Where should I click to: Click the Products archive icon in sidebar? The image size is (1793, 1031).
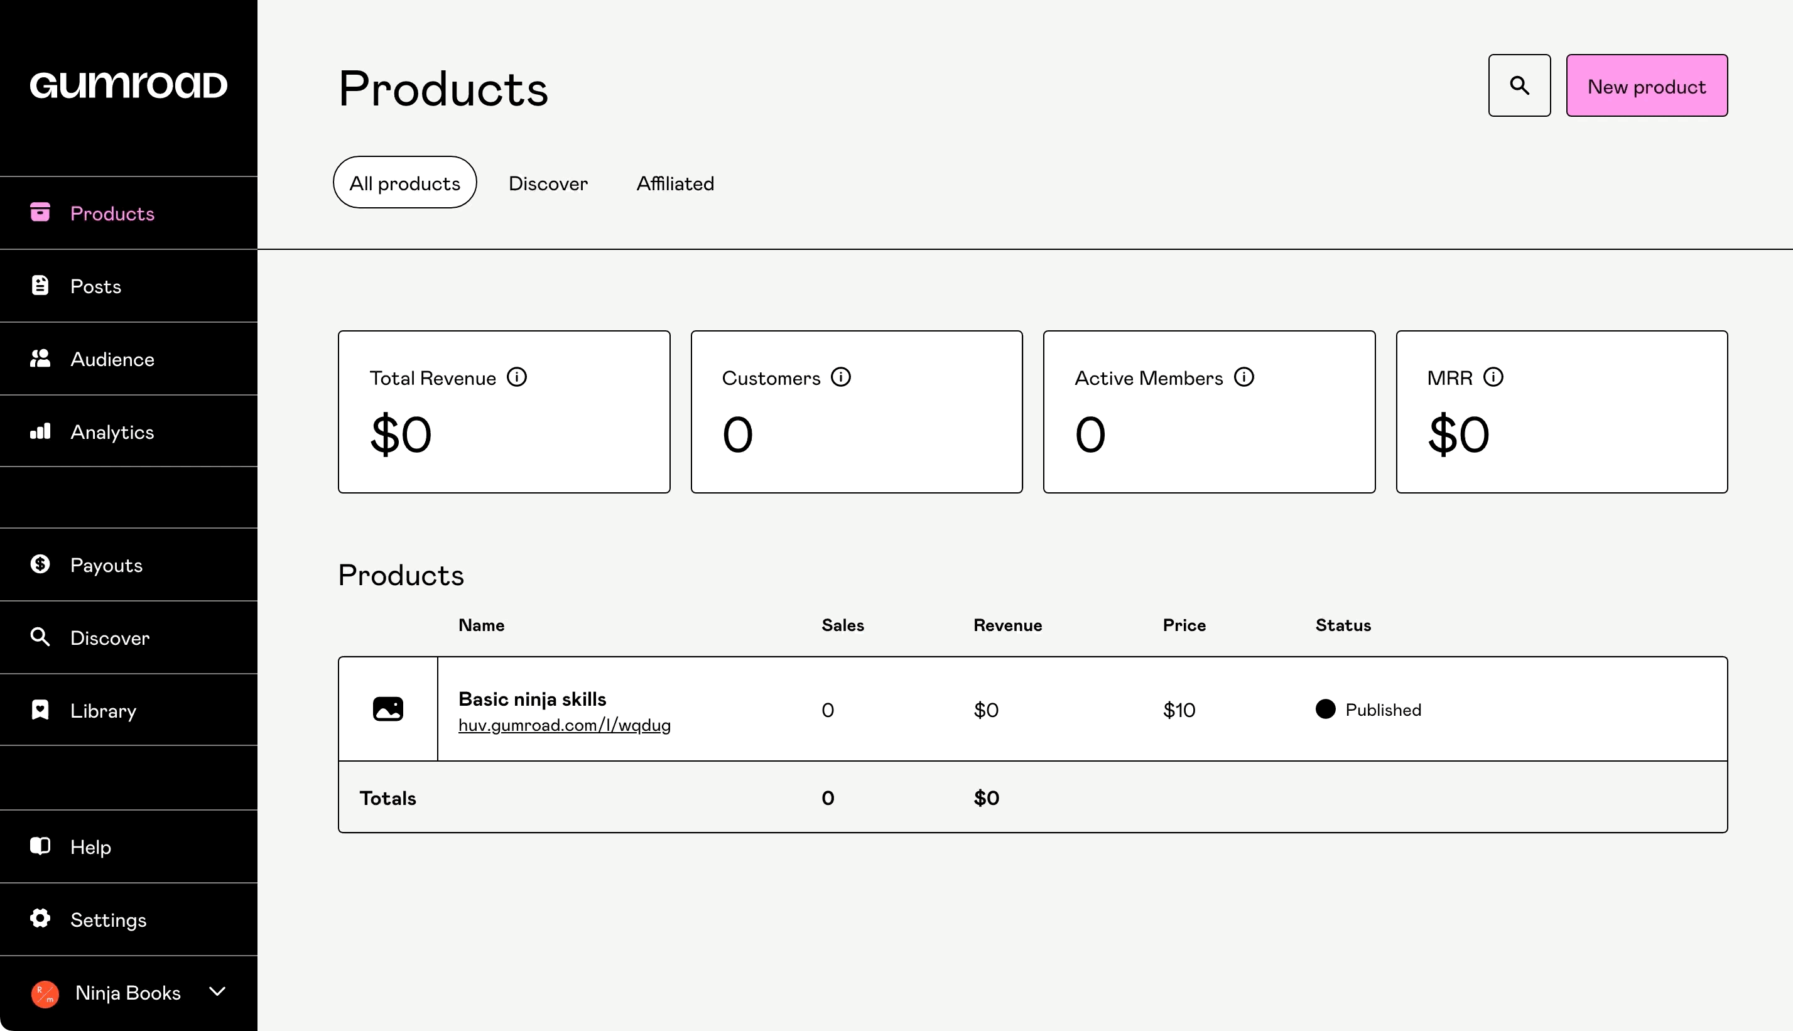coord(40,212)
